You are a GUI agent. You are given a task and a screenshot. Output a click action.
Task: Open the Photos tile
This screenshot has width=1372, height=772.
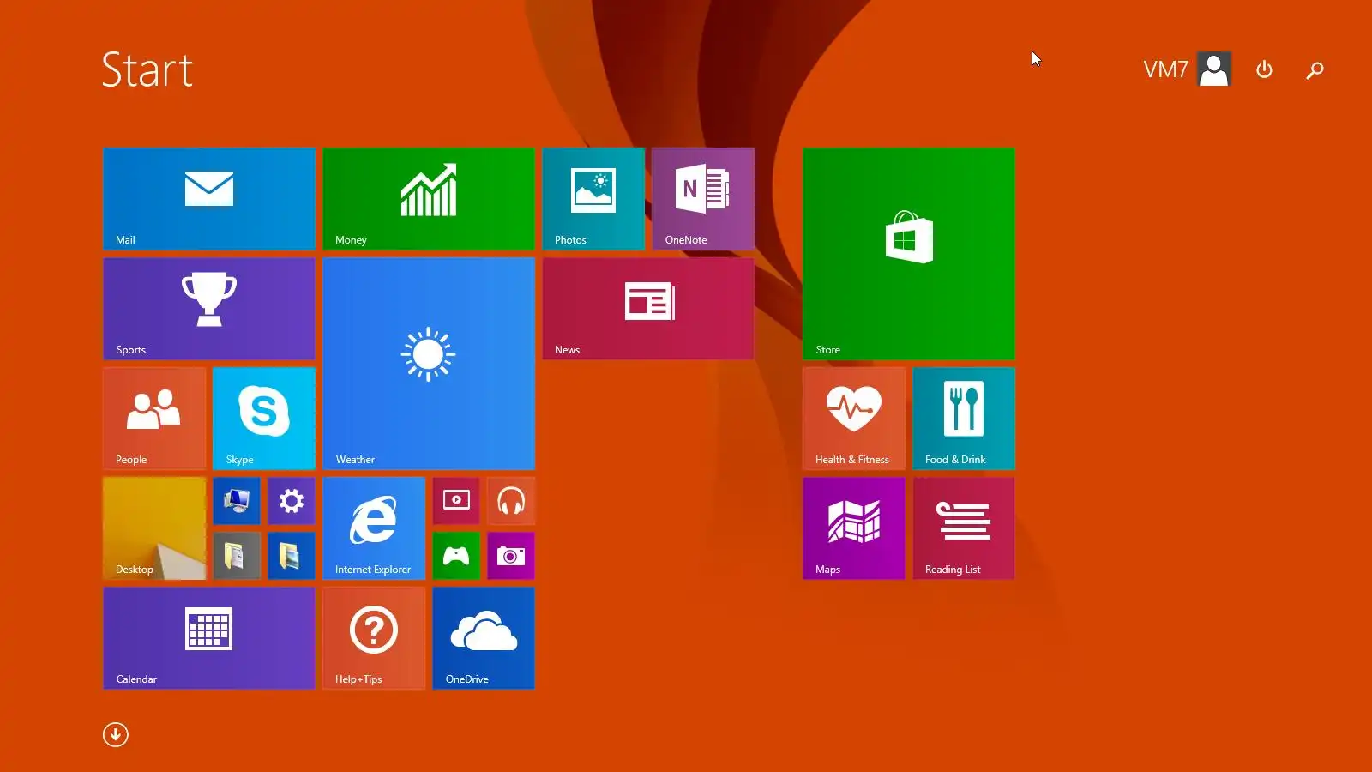(593, 199)
